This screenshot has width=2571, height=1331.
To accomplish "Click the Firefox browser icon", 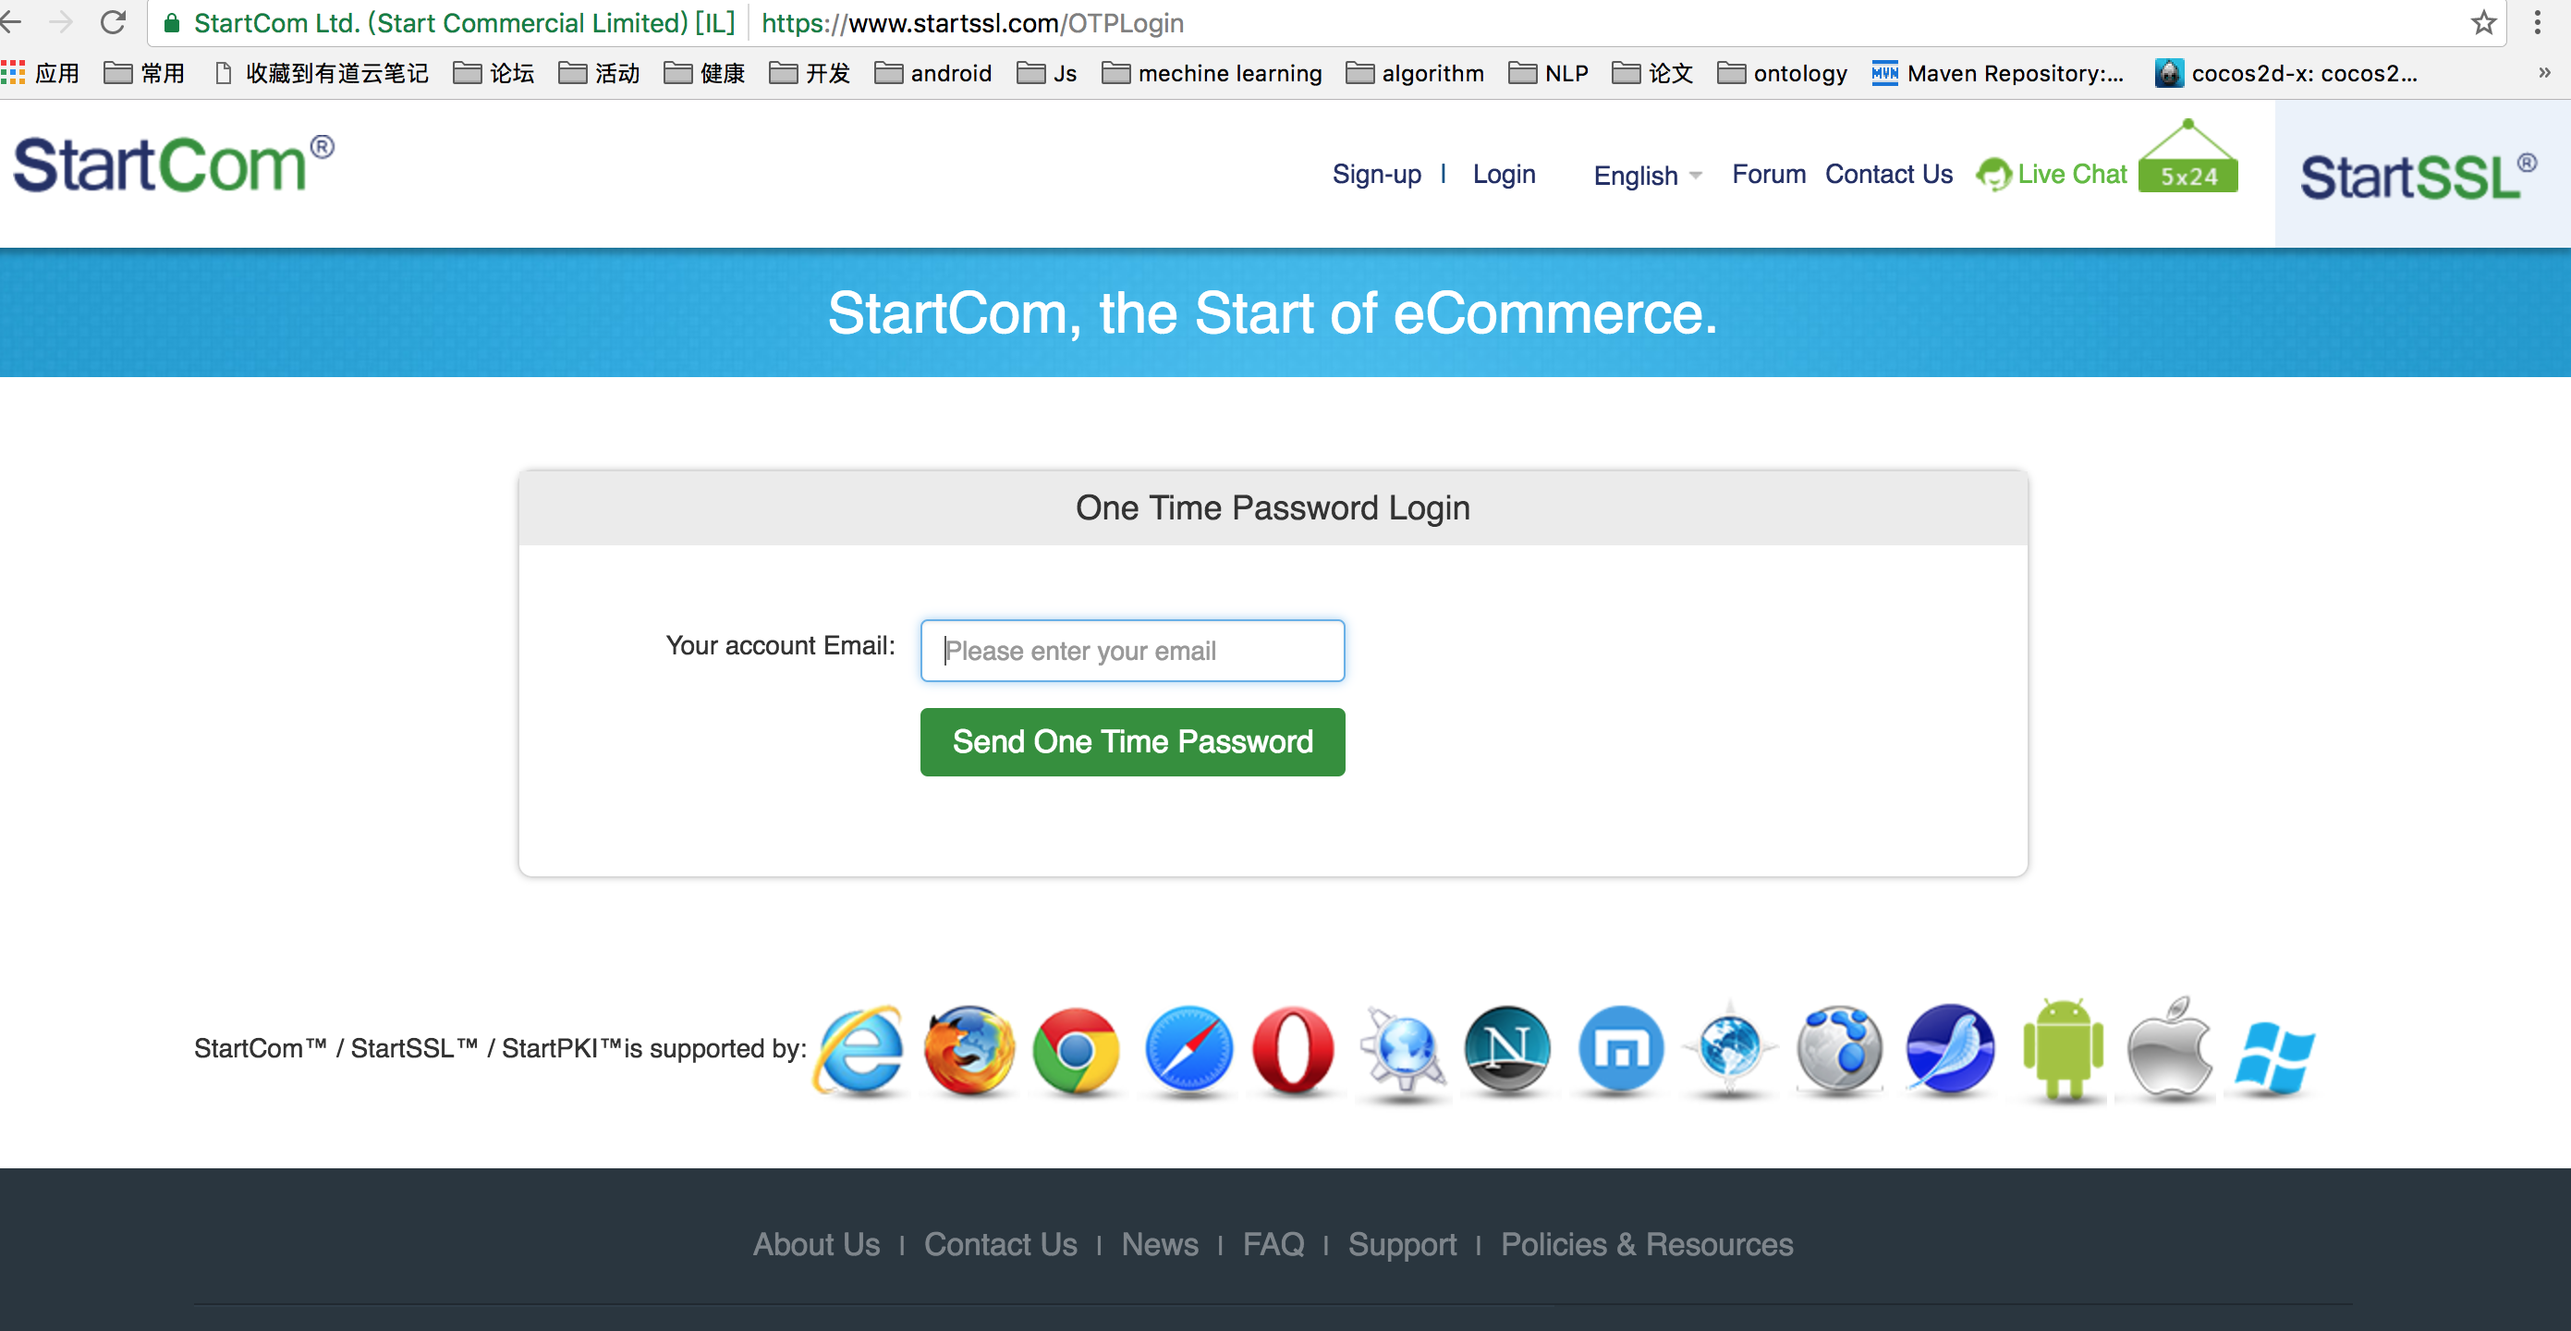I will coord(969,1050).
